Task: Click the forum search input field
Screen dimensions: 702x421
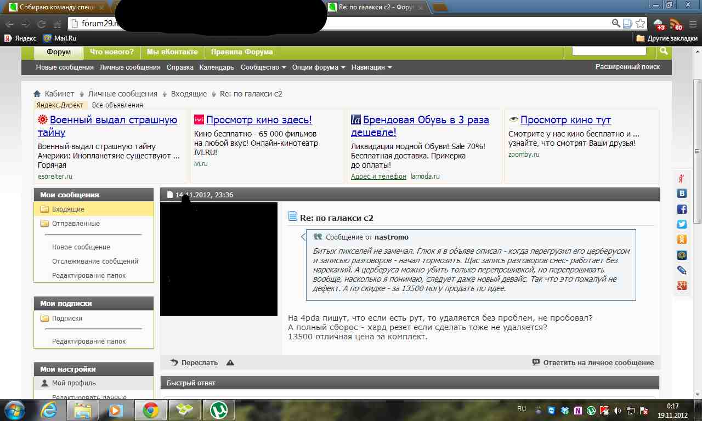Action: coord(609,50)
